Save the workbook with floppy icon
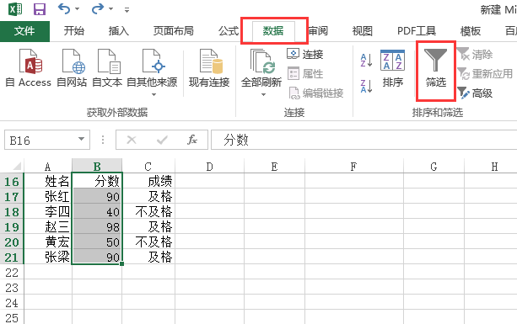 pyautogui.click(x=40, y=9)
